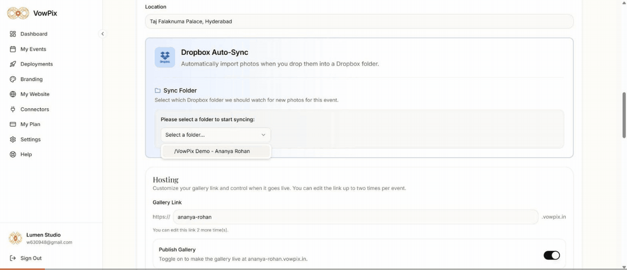Screen dimensions: 627x270
Task: Click the page vertical scrollbar
Action: (624, 115)
